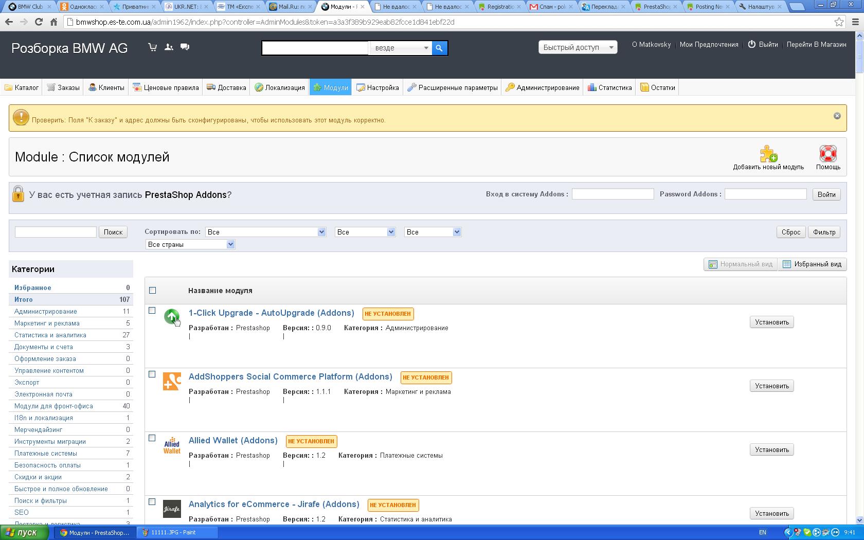Click the EN language indicator in tray

[763, 533]
